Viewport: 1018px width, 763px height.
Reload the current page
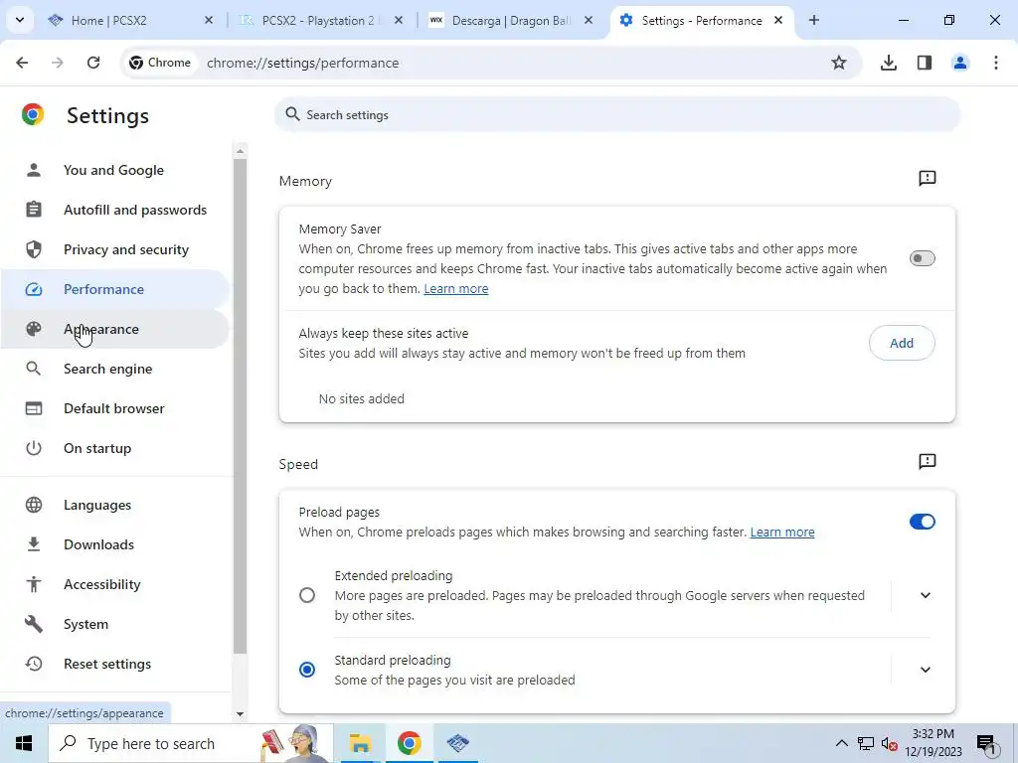tap(93, 63)
